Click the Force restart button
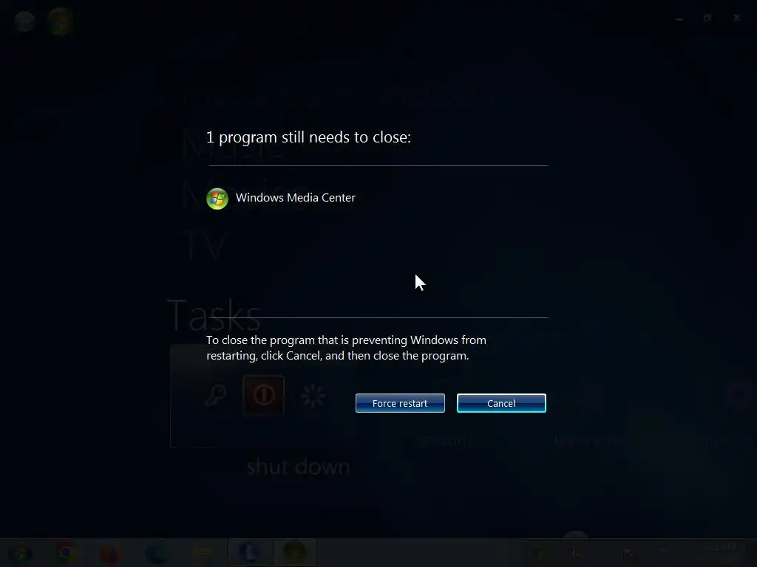The image size is (757, 567). click(x=400, y=403)
